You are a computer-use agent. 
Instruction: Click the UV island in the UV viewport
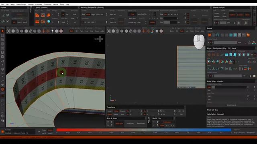[191, 67]
